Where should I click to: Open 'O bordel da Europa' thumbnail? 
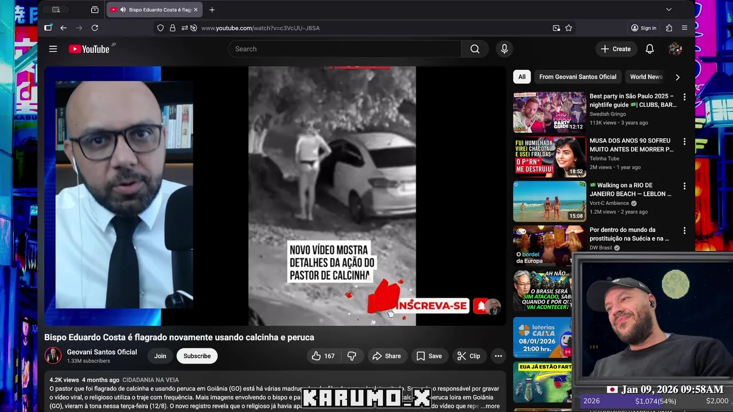(x=542, y=245)
